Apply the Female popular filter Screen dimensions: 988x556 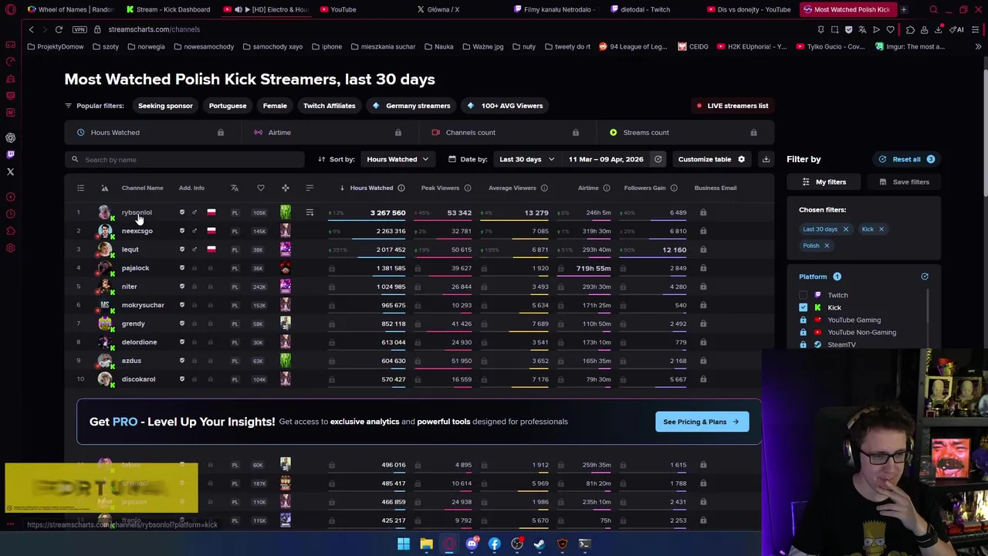coord(275,106)
